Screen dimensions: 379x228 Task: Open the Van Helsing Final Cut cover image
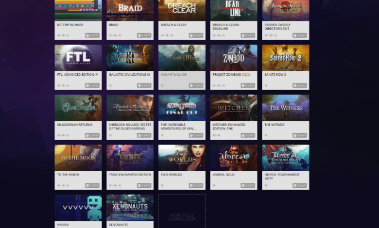pos(182,108)
